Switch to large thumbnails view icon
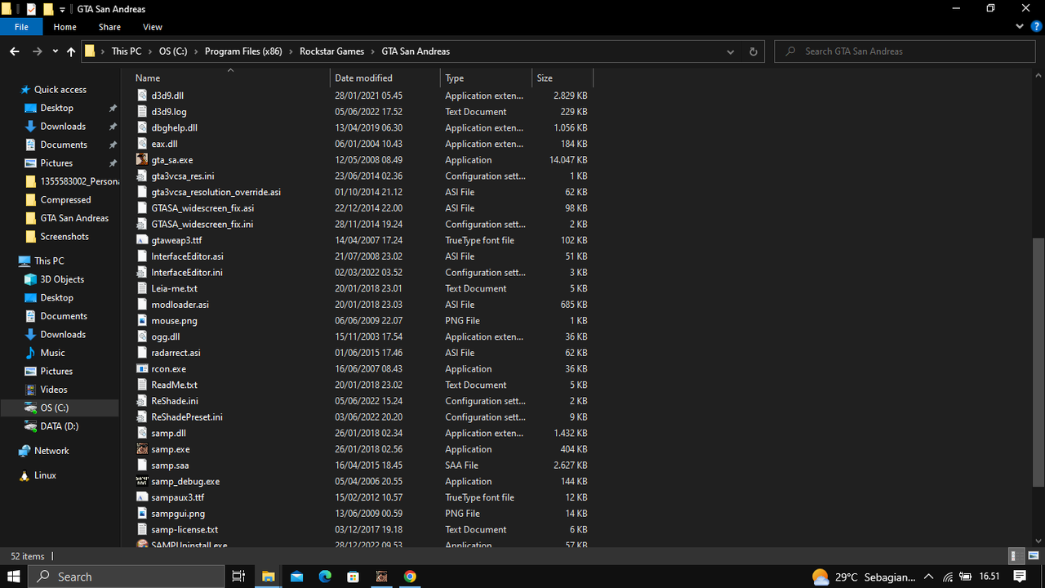 tap(1033, 556)
